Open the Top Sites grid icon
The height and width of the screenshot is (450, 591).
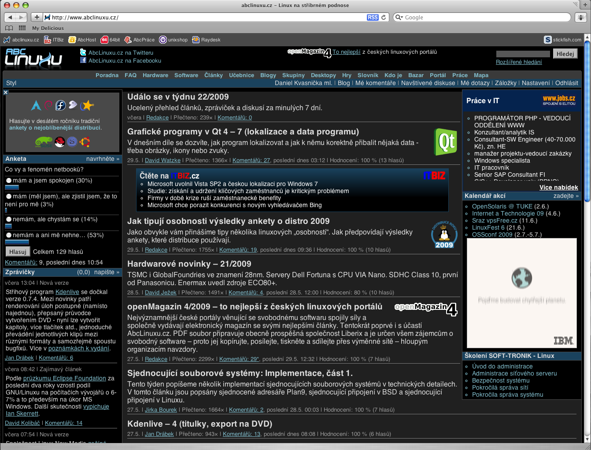(22, 28)
